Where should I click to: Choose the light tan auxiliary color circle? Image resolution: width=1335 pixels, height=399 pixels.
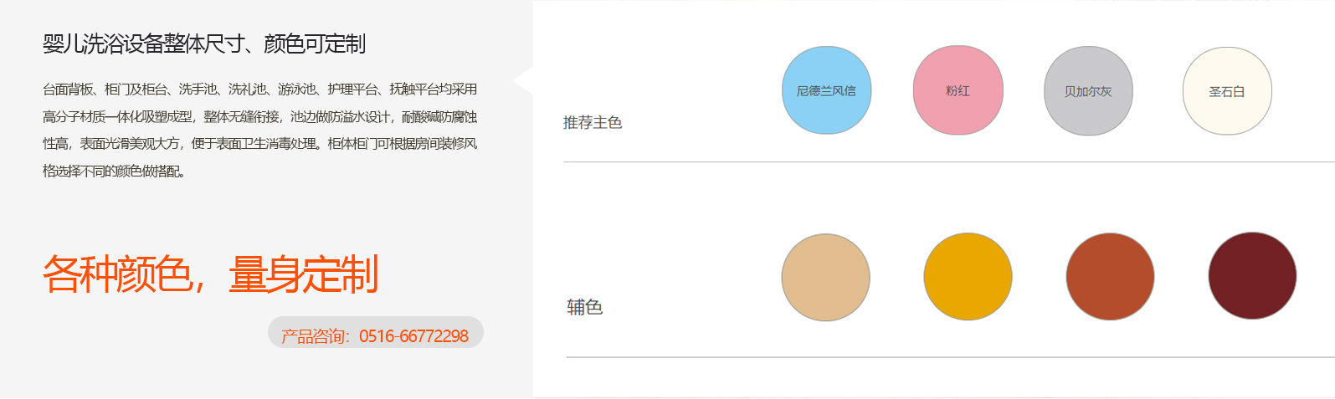pyautogui.click(x=825, y=277)
